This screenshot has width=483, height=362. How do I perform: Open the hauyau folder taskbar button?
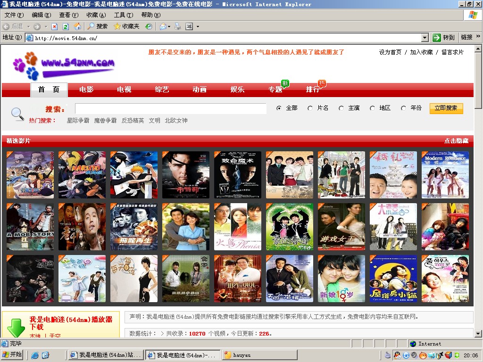[x=259, y=355]
